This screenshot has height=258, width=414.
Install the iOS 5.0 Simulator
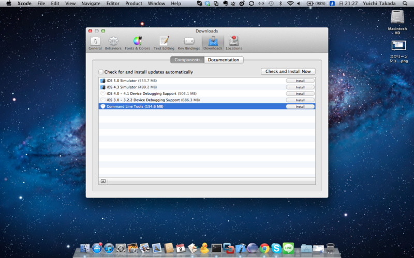pyautogui.click(x=300, y=81)
